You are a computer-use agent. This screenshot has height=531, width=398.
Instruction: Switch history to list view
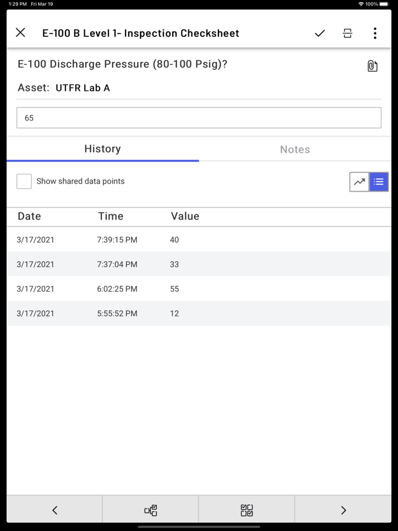(x=379, y=182)
